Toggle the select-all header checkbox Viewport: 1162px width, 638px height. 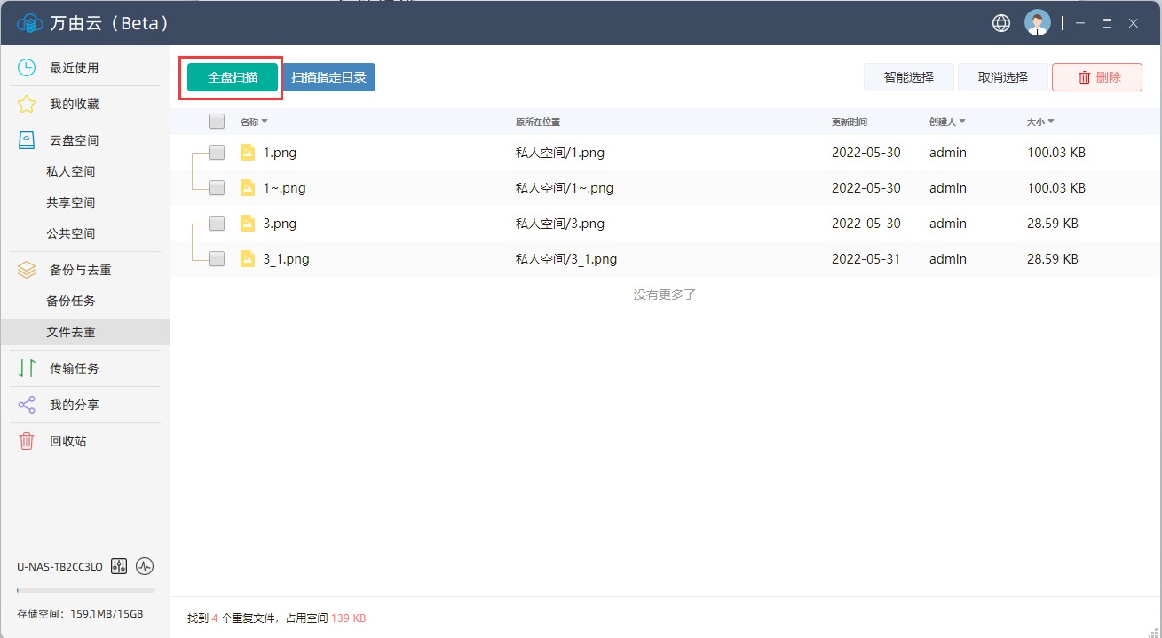pyautogui.click(x=217, y=122)
